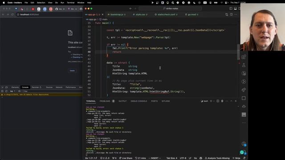This screenshot has height=160, width=285.
Task: Open terminal panel ellipsis actions
Action: [227, 101]
